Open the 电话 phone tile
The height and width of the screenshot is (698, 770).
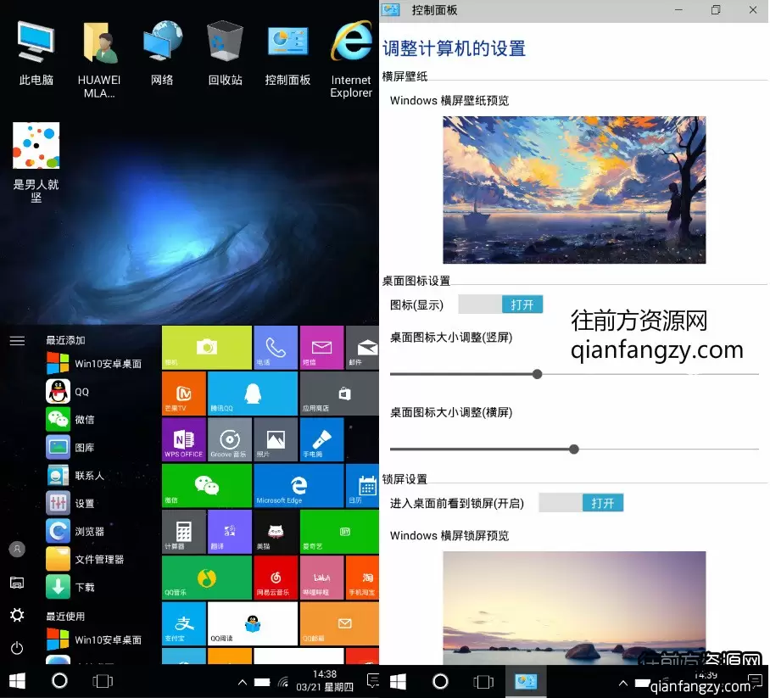[276, 347]
